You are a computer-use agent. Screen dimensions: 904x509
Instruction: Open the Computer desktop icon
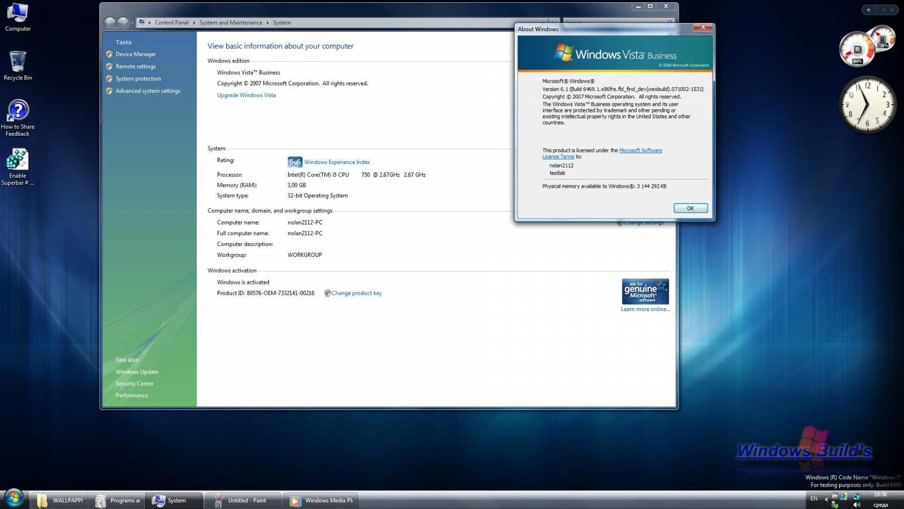coord(18,17)
